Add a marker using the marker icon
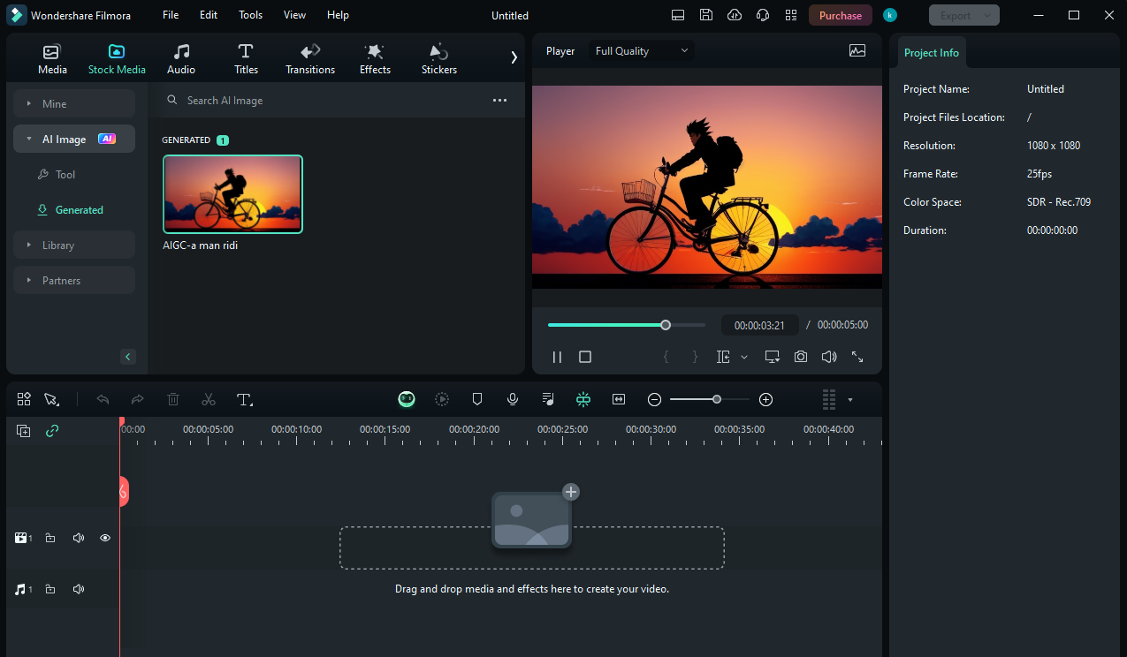1127x657 pixels. click(x=477, y=399)
